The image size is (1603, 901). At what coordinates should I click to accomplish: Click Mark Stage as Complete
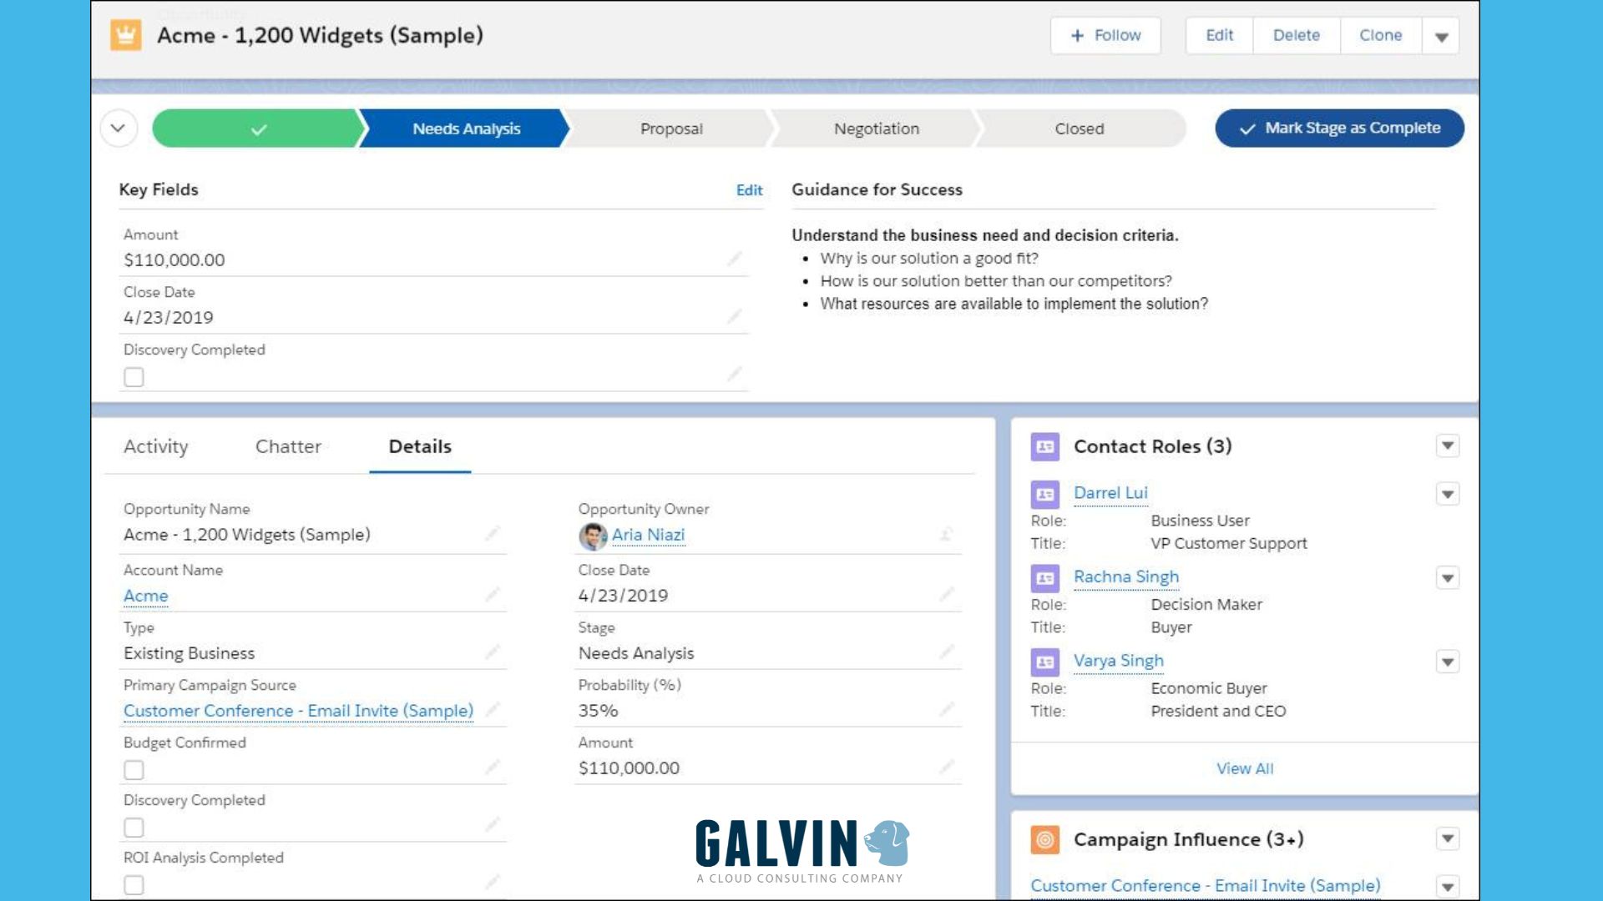[1338, 128]
